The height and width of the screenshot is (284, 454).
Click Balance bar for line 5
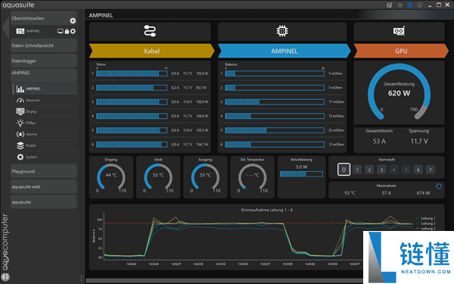[x=275, y=130]
